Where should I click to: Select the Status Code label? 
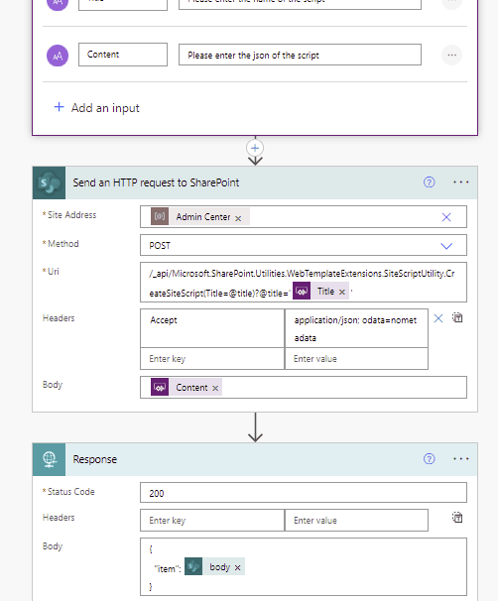click(70, 491)
